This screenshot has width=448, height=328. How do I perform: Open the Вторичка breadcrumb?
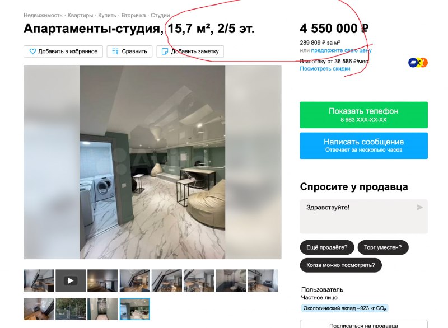133,15
